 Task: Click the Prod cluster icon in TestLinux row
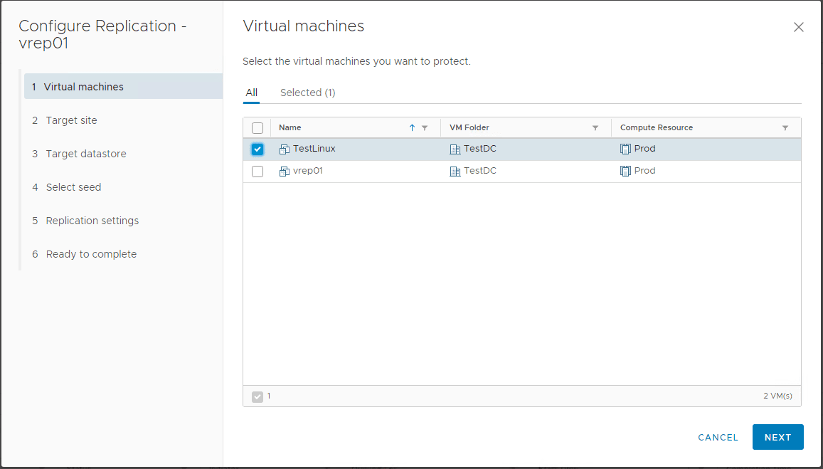click(x=625, y=149)
